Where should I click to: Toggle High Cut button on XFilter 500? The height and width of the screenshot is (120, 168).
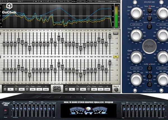coord(150,76)
